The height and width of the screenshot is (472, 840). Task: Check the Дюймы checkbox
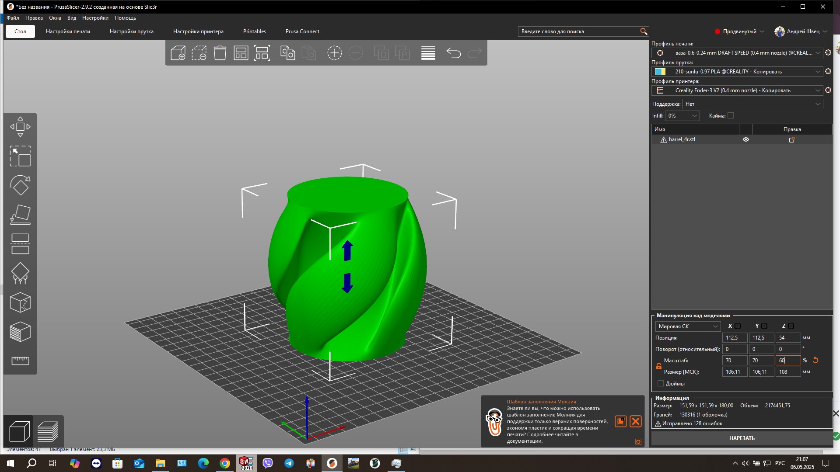tap(661, 383)
